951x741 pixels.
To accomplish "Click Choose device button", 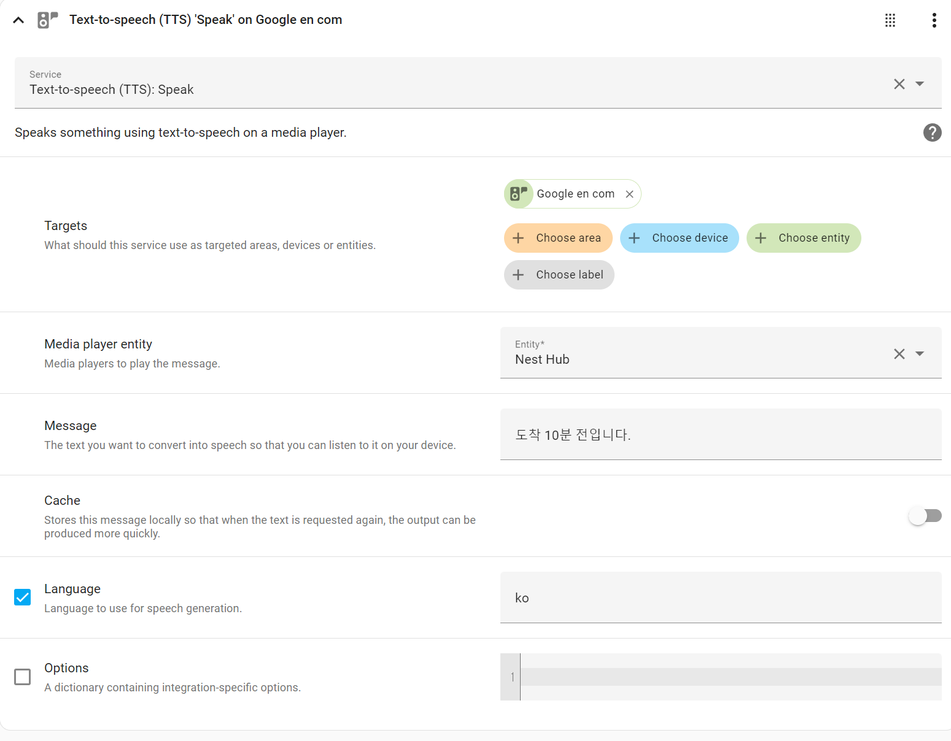I will [x=680, y=238].
